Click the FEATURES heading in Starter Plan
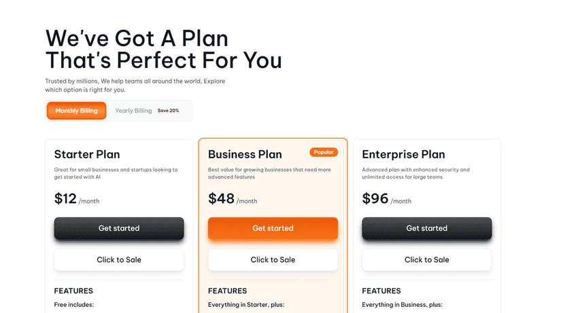This screenshot has width=563, height=313. pyautogui.click(x=75, y=291)
